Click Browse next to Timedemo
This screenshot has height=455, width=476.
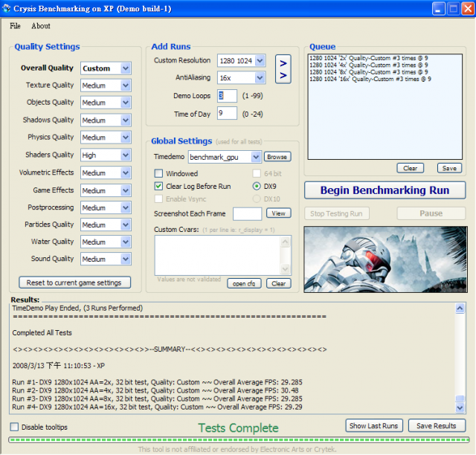click(x=277, y=157)
